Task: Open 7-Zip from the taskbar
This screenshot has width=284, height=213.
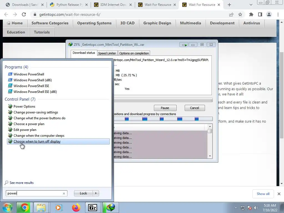Action: click(93, 207)
